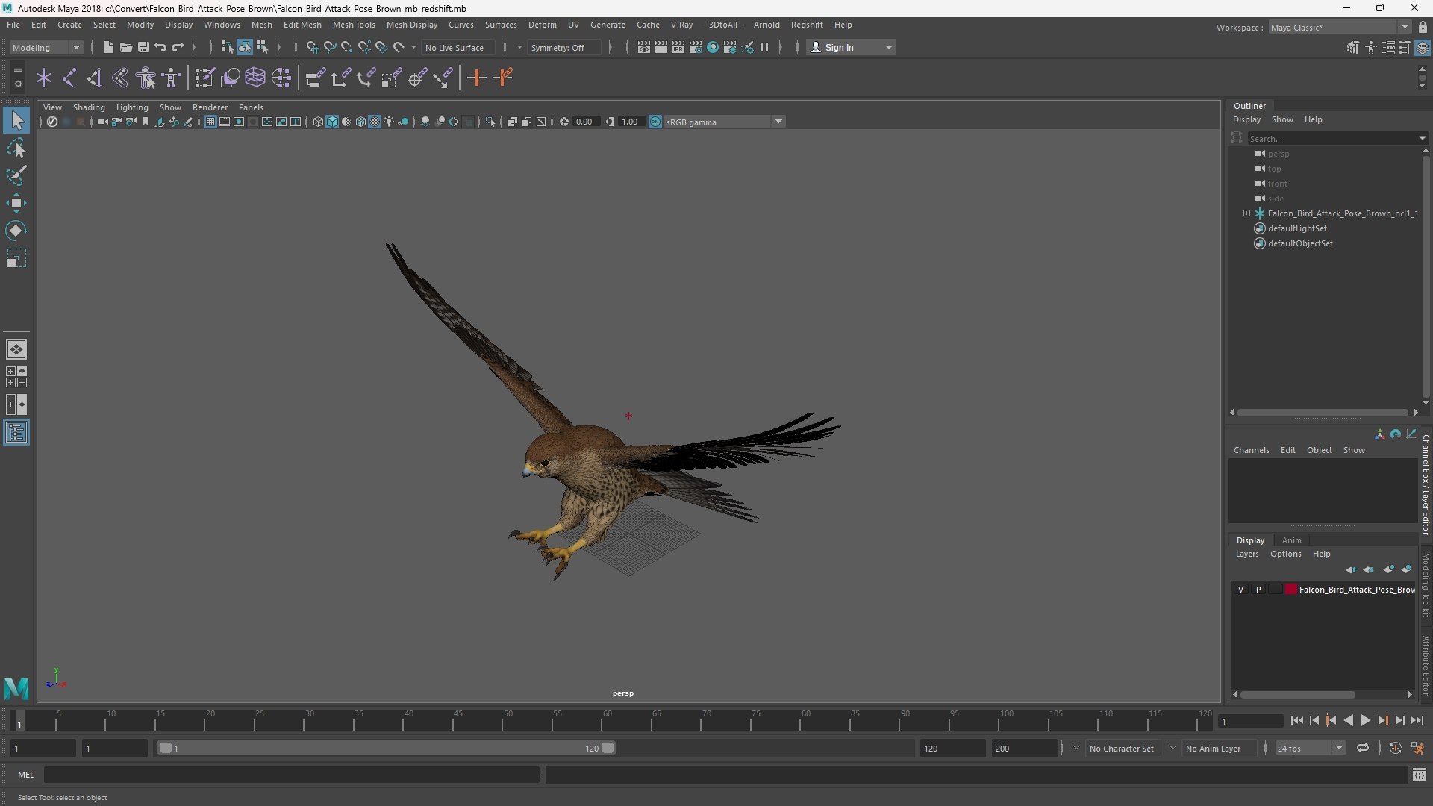The height and width of the screenshot is (806, 1433).
Task: Click frame 60 on the timeline
Action: tap(608, 721)
